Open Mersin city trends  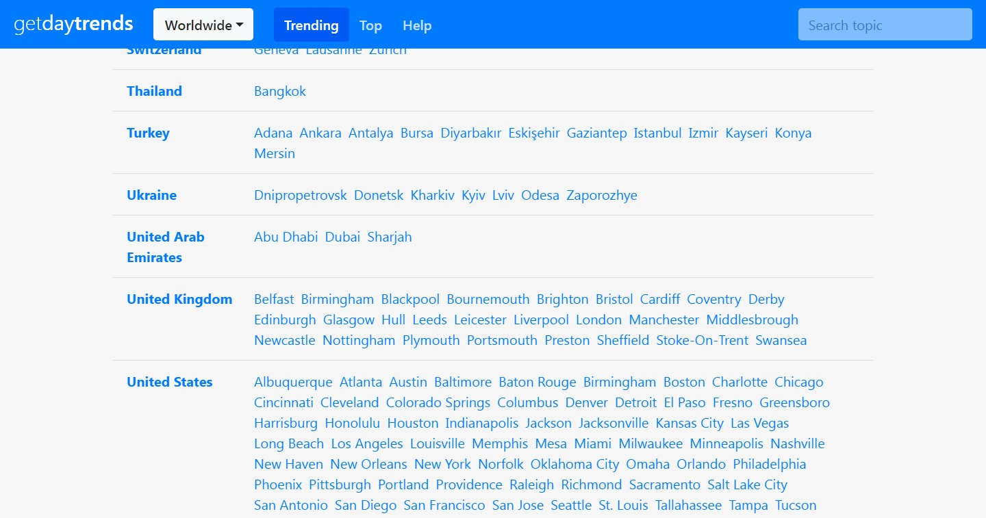[x=275, y=153]
